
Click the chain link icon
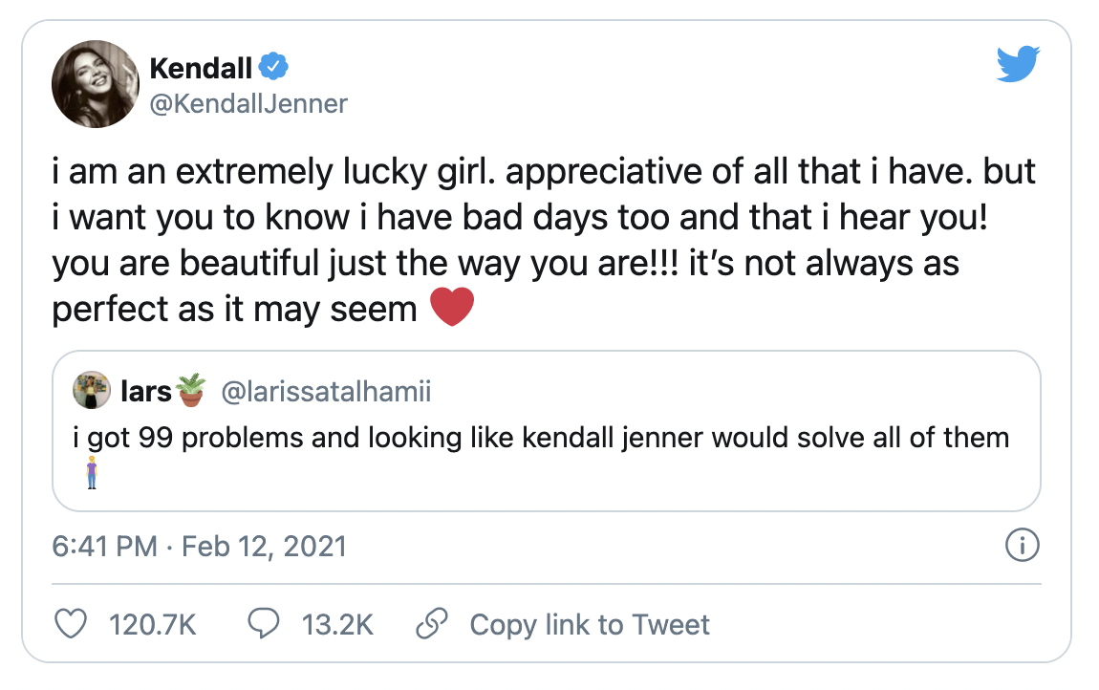point(433,625)
